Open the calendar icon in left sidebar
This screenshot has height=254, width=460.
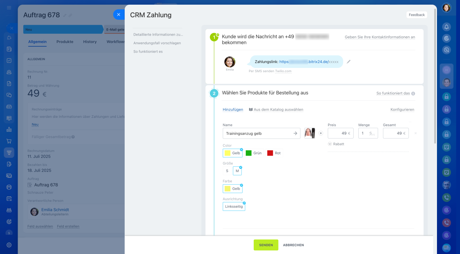[9, 198]
